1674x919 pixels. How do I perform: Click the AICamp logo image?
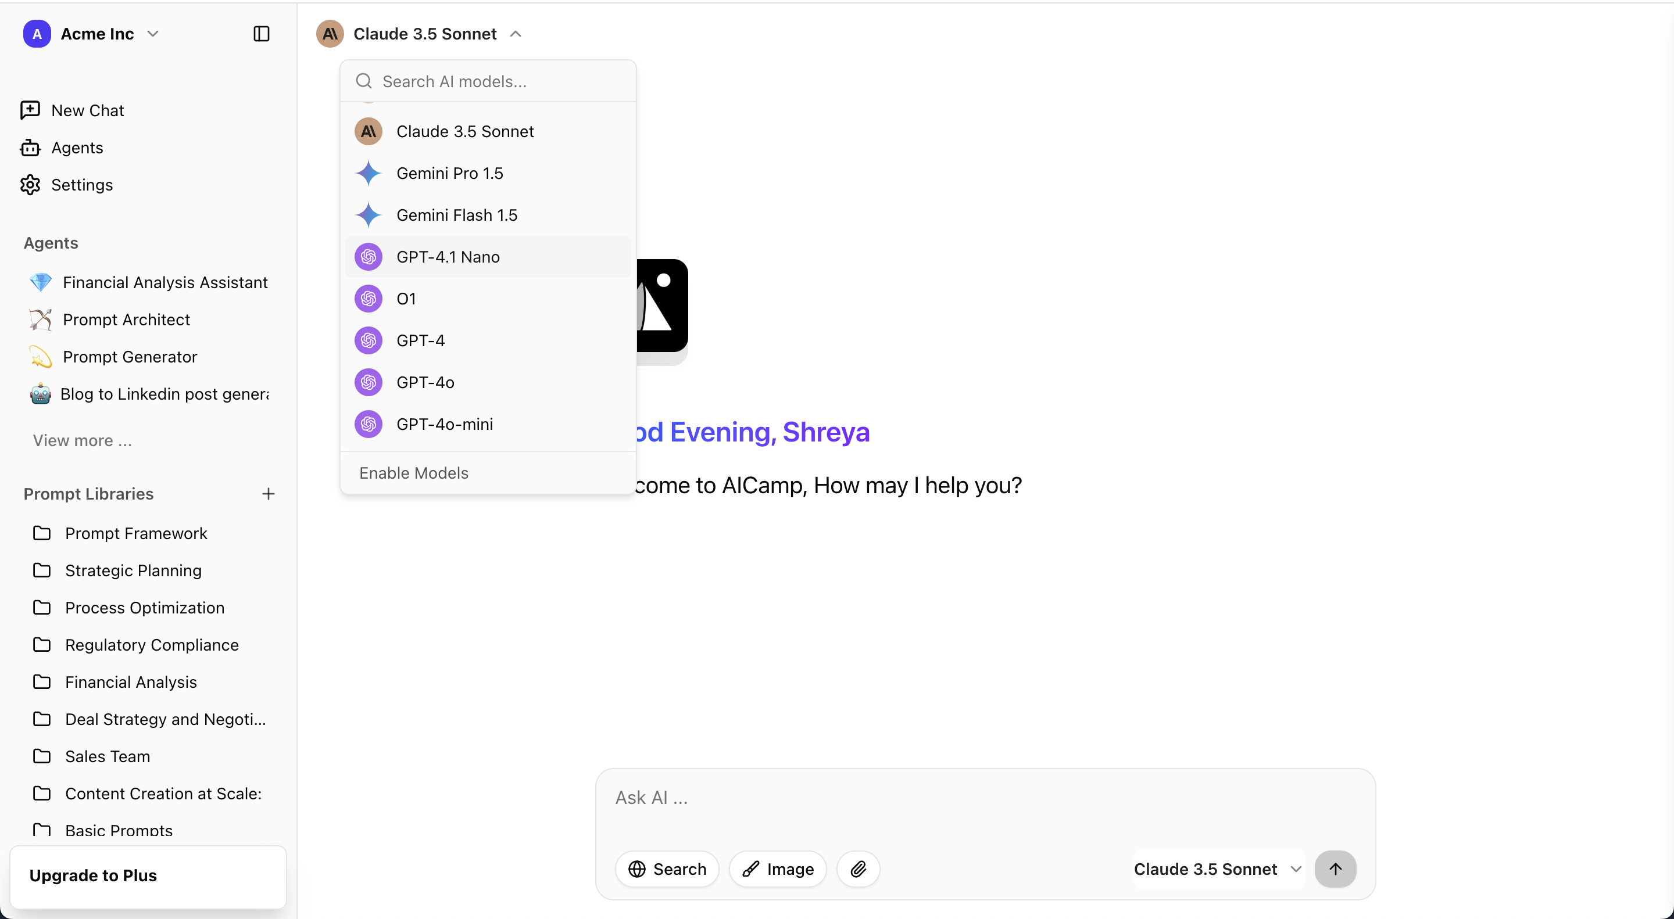coord(662,305)
